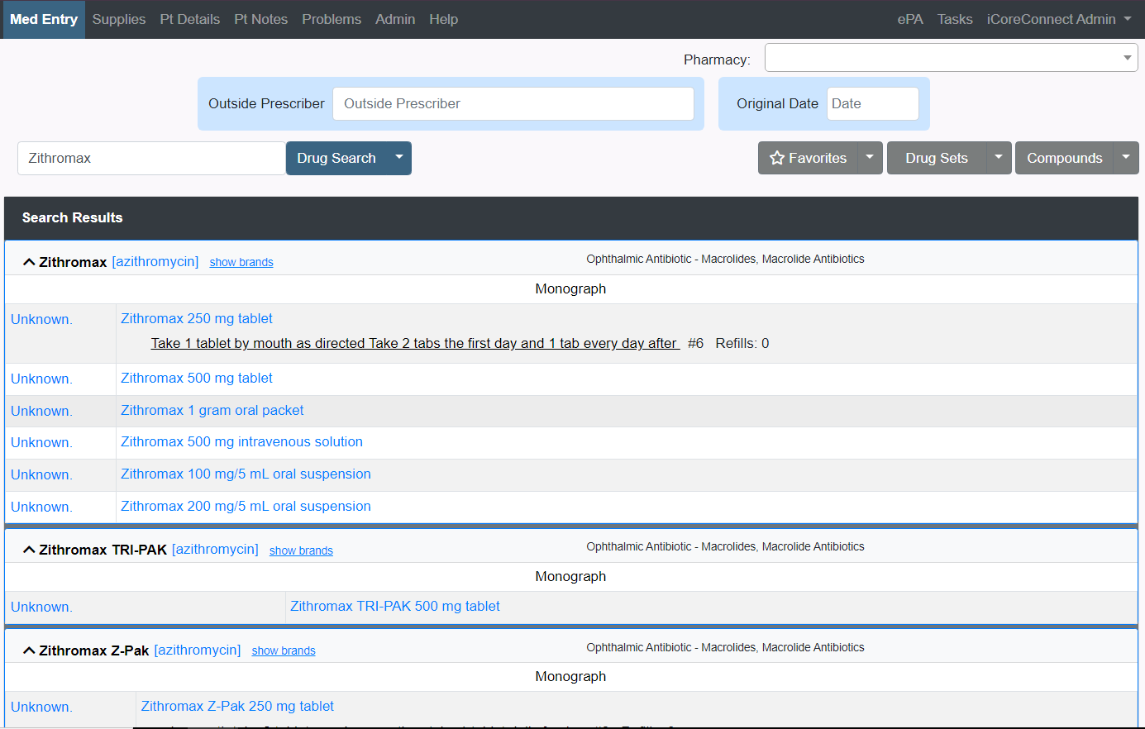Click the Outside Prescriber input field

[513, 103]
